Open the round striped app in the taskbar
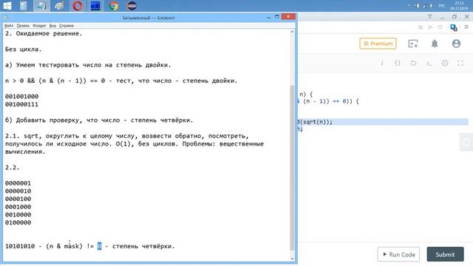The width and height of the screenshot is (473, 266). click(132, 6)
